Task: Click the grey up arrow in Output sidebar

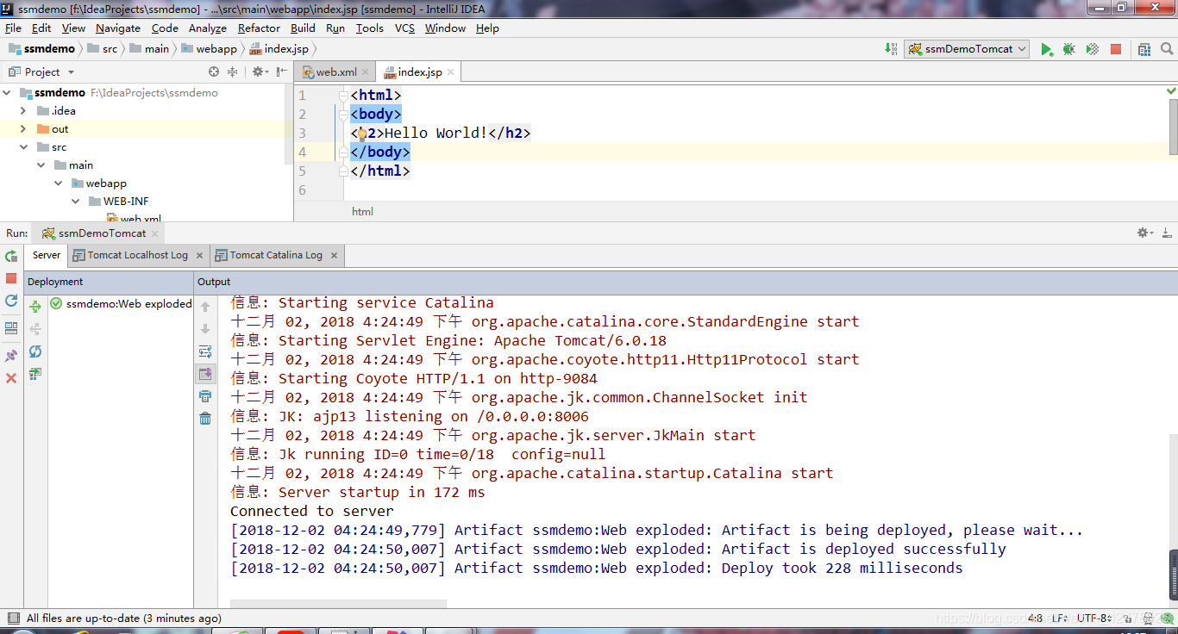Action: point(205,307)
